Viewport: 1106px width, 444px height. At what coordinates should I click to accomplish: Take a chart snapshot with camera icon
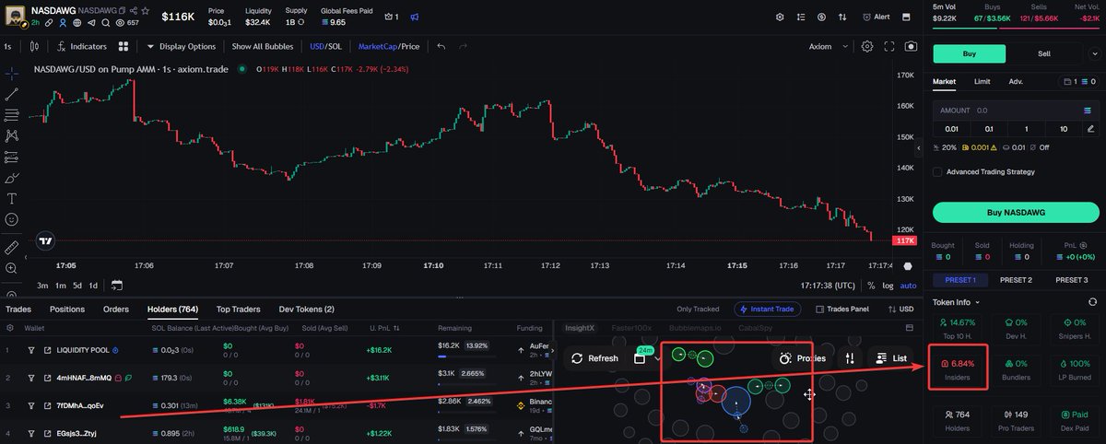911,46
